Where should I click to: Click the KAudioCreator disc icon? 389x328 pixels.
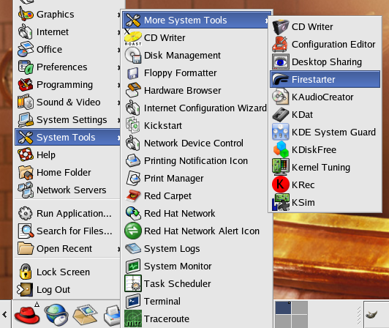280,97
